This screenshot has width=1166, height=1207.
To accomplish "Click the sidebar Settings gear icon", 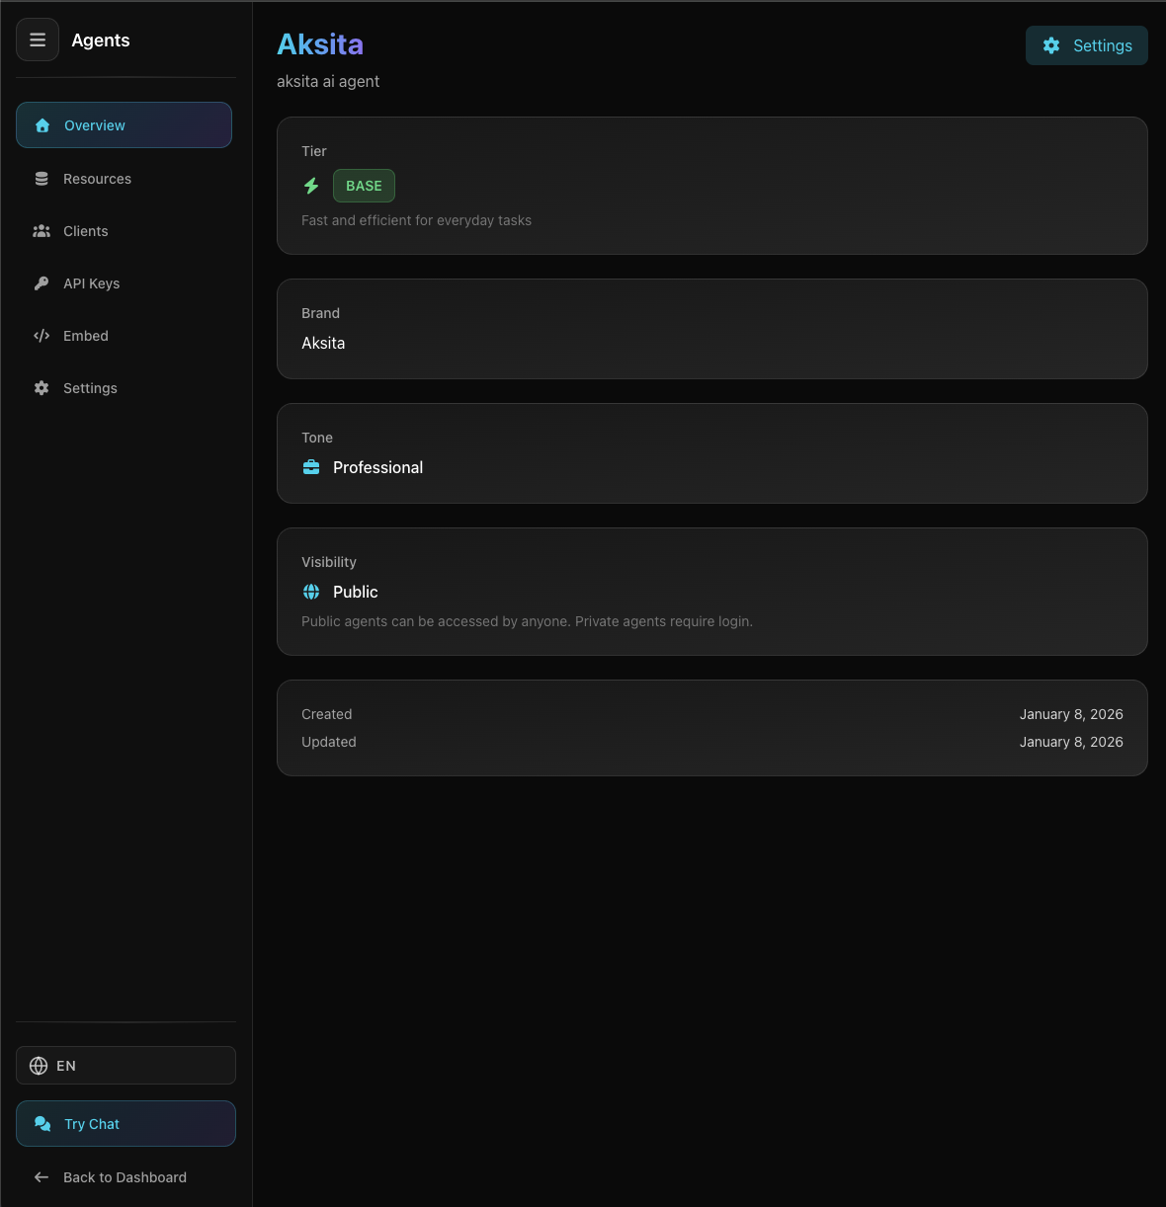I will (42, 388).
